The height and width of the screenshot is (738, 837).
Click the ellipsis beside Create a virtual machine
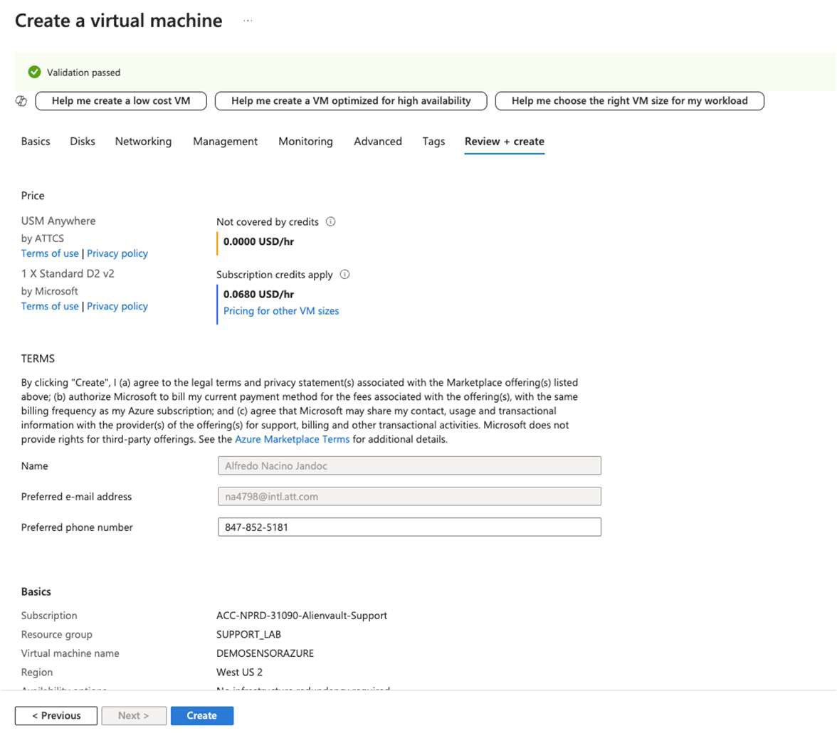click(247, 21)
